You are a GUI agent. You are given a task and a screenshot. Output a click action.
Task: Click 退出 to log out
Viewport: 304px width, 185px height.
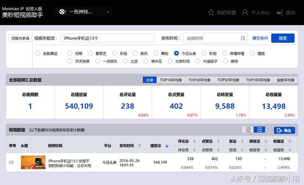[290, 13]
